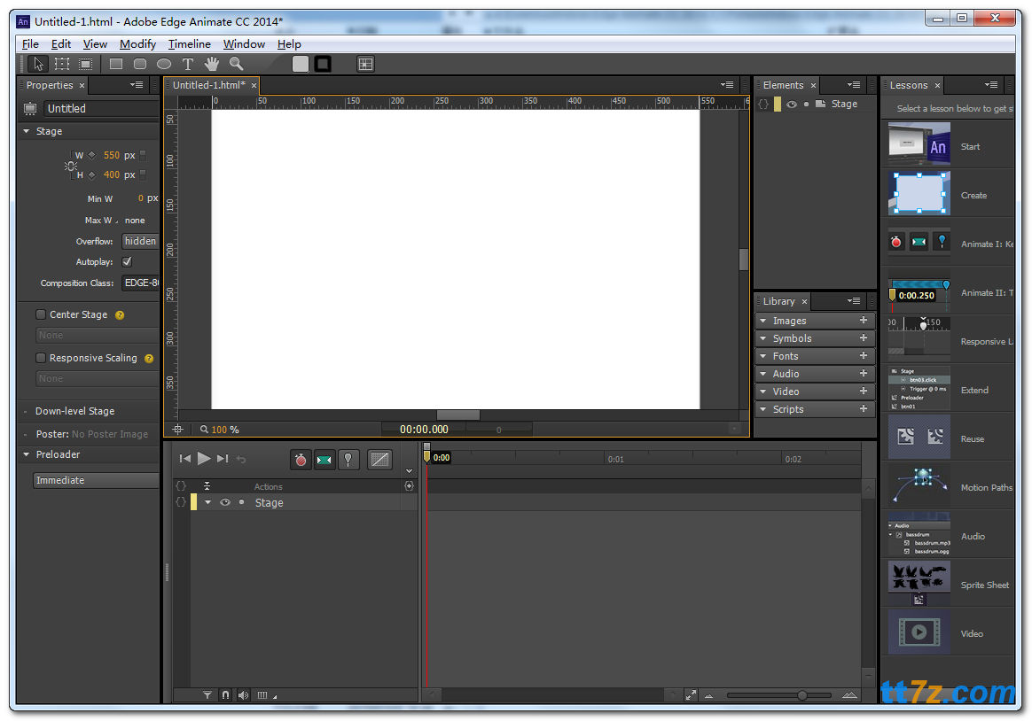
Task: Select the Untitled-1.html document tab
Action: (x=209, y=85)
